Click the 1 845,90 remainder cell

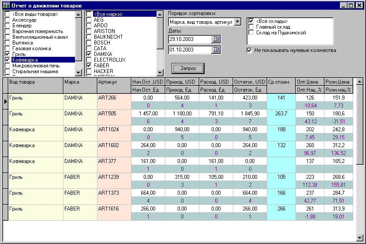250,114
